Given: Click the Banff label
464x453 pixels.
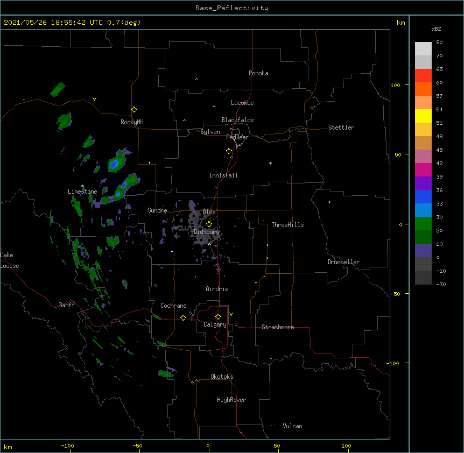Looking at the screenshot, I should [67, 305].
